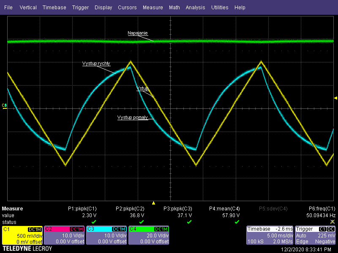Click the C2 DC1M coupling badge
Image resolution: width=338 pixels, height=253 pixels.
(77, 229)
